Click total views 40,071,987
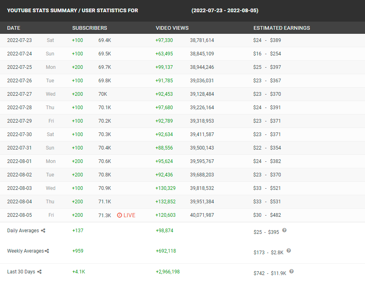Viewport: 365px width, 284px height. point(202,215)
